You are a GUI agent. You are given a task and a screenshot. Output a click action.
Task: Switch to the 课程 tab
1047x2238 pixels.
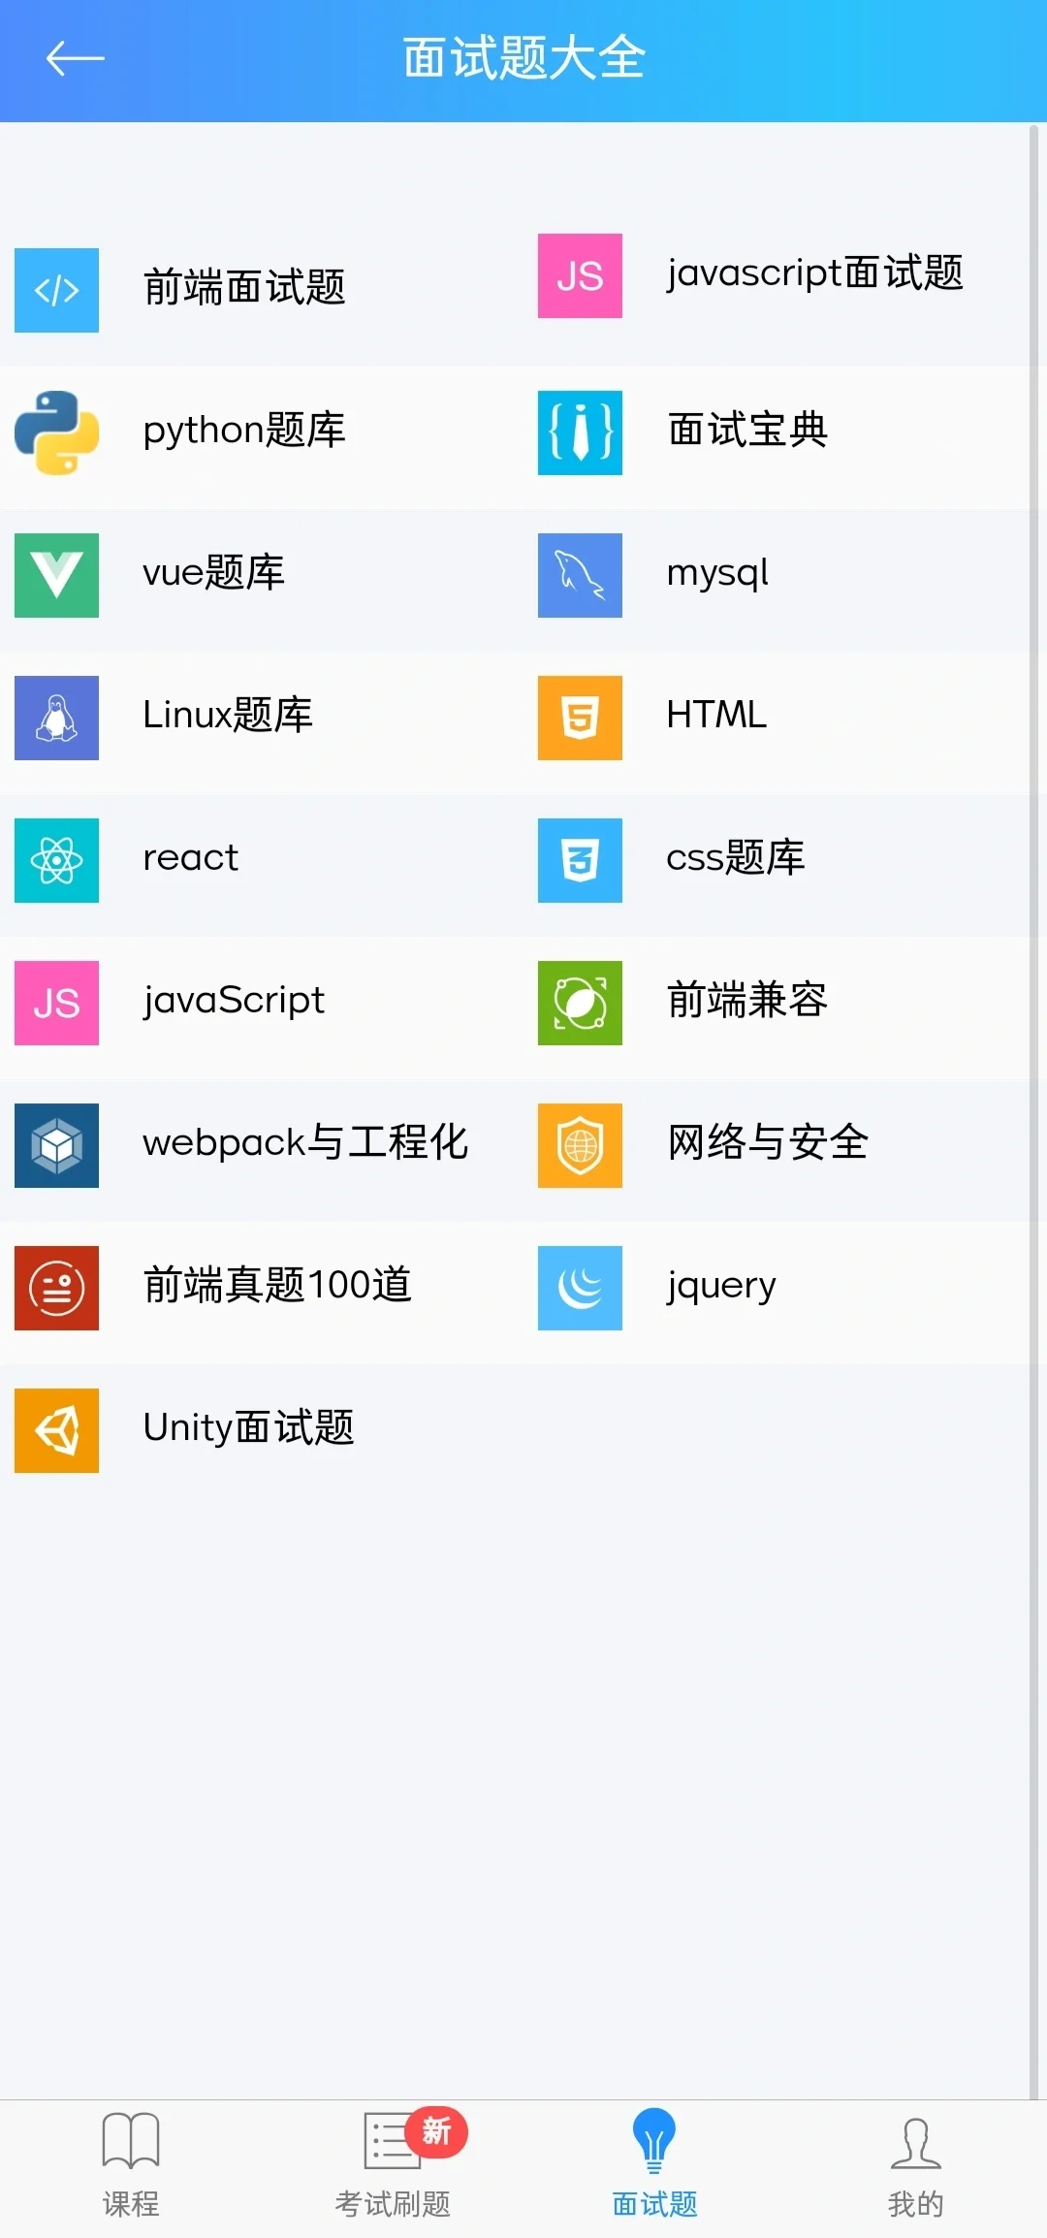pyautogui.click(x=131, y=2168)
